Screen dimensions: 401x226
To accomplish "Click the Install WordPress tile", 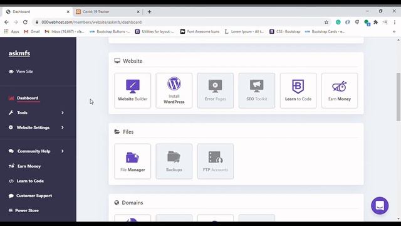I will coord(174,90).
